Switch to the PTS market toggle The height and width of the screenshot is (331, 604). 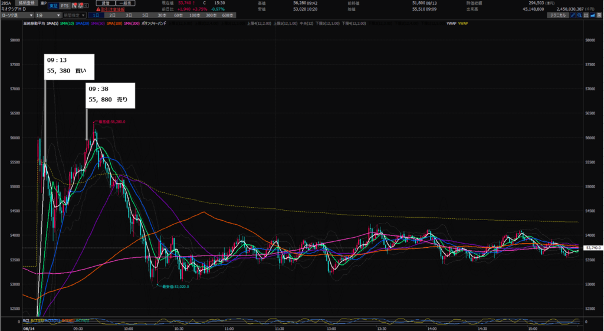click(65, 6)
